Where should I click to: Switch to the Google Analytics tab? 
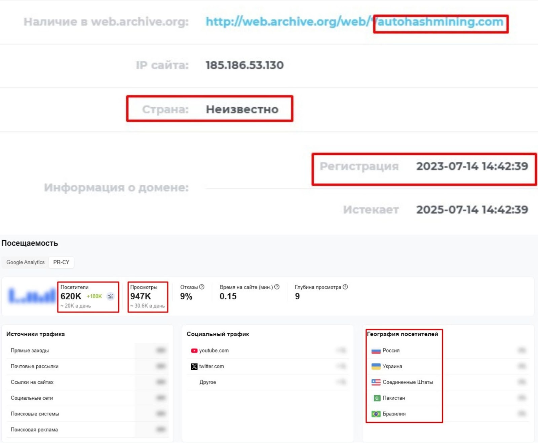26,262
